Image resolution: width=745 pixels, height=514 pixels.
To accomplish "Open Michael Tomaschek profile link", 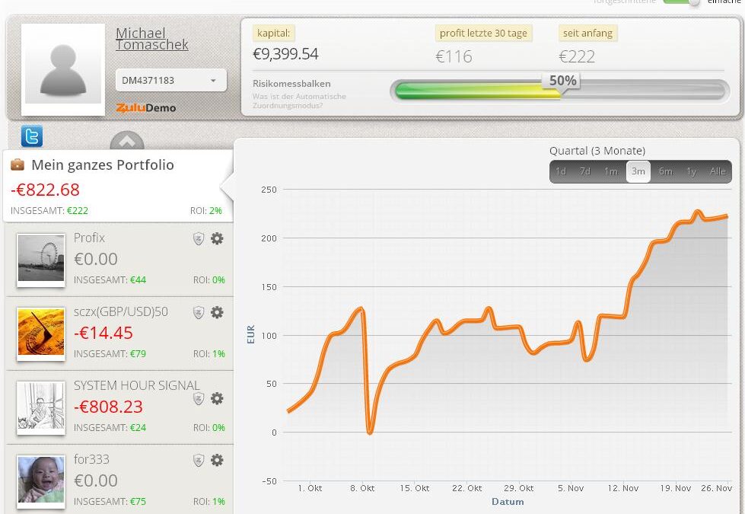I will (x=151, y=39).
